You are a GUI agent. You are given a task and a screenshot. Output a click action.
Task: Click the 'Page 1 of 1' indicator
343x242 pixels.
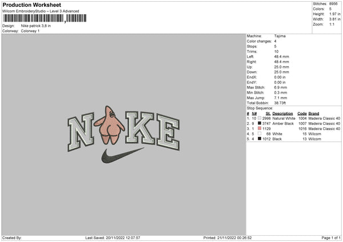tap(331, 238)
